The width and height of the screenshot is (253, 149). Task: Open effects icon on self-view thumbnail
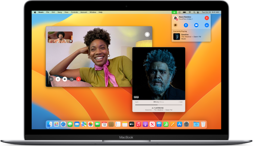coord(71,41)
